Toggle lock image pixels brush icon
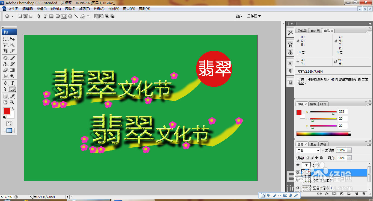This screenshot has width=373, height=201. pyautogui.click(x=312, y=158)
